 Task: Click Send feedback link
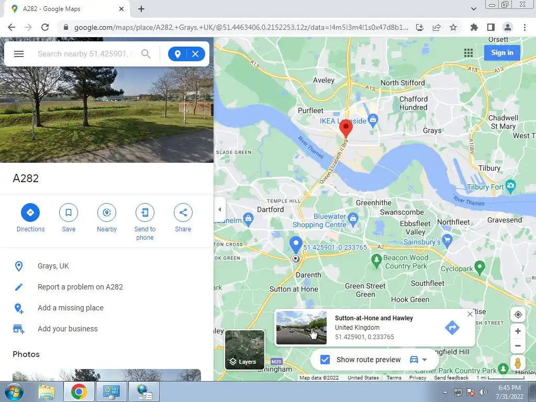point(451,378)
